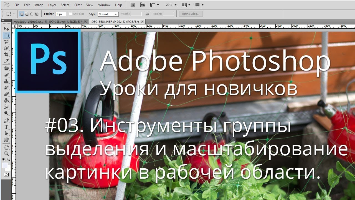Viewport: 355px width, 200px height.
Task: Select the Quick Selection tool
Action: tap(6, 48)
